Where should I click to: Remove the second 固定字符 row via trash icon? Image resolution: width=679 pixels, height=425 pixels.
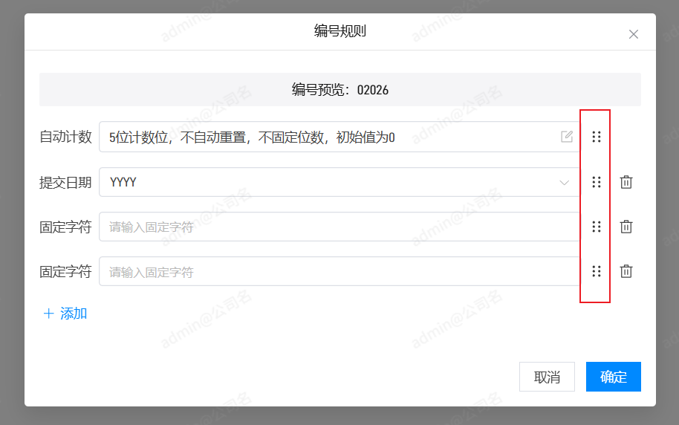[626, 271]
